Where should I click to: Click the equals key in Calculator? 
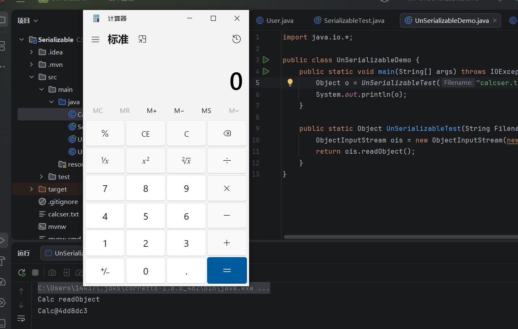point(227,270)
